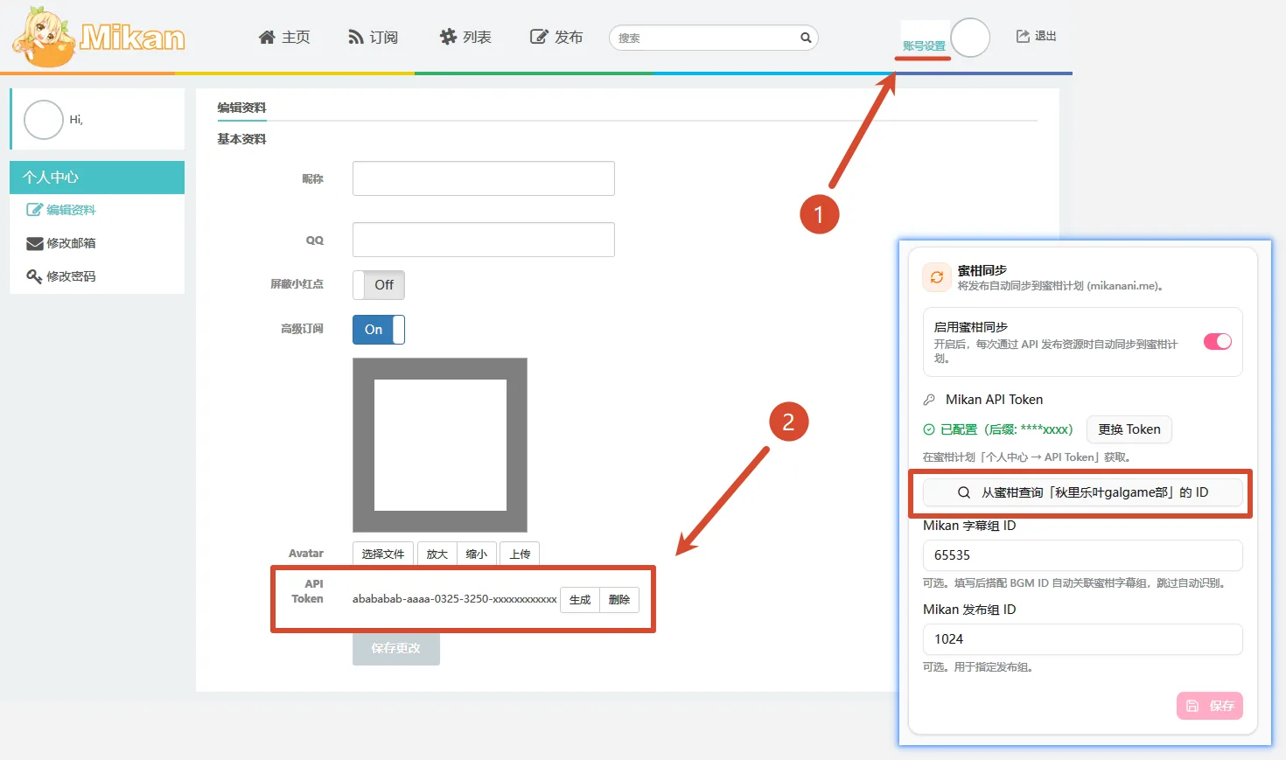Click the floppy icon on 保存 button
Image resolution: width=1286 pixels, height=760 pixels.
coord(1192,706)
